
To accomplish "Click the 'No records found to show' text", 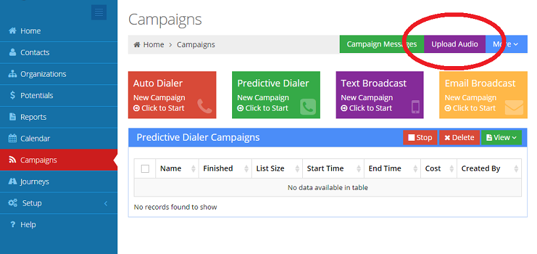I will coord(175,207).
